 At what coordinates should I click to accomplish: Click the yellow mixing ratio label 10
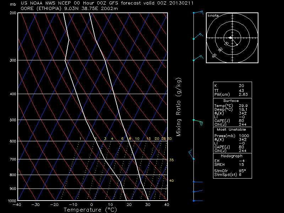click(137, 139)
